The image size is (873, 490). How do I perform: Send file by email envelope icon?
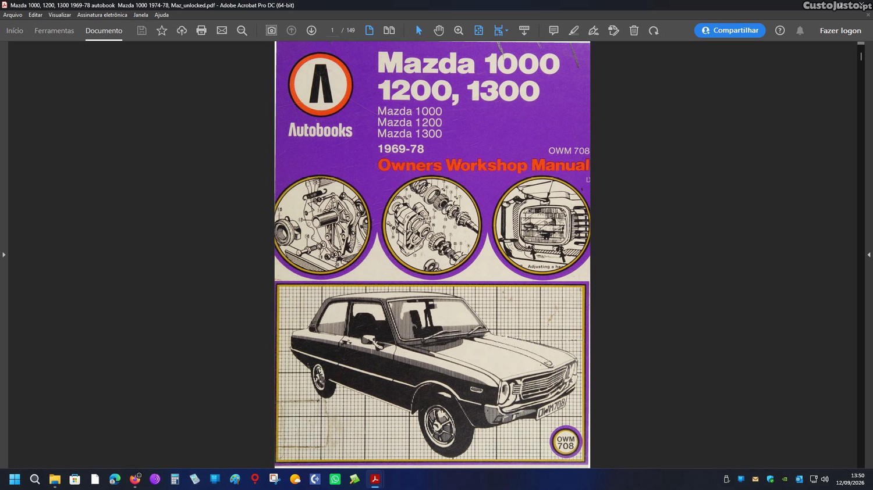[222, 31]
